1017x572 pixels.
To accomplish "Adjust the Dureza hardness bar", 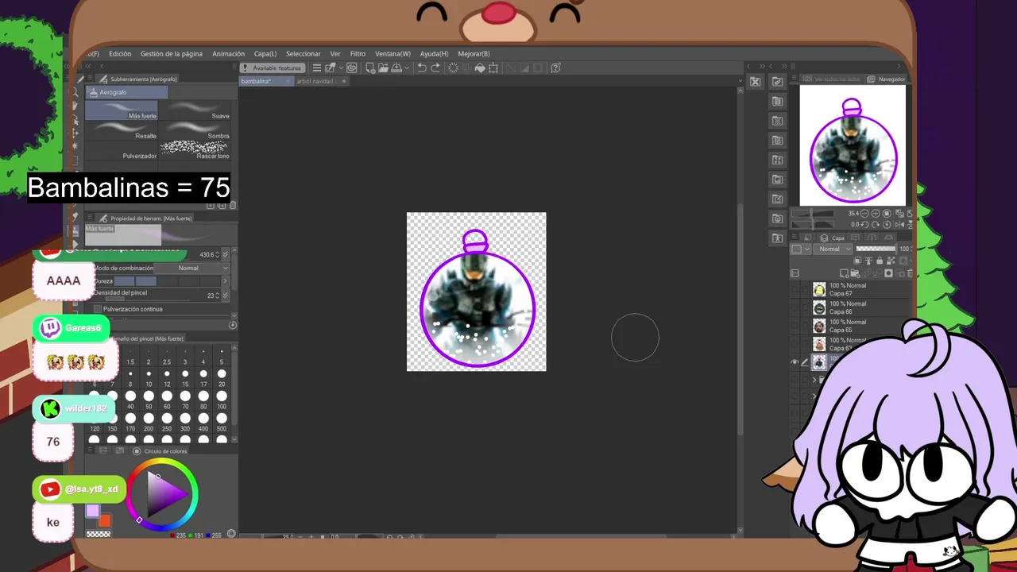I will 167,281.
